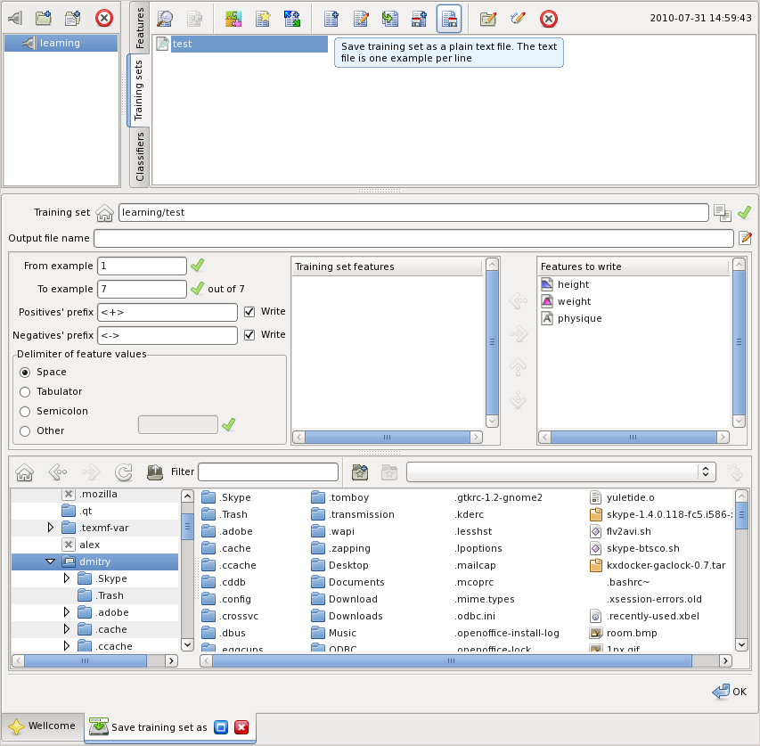
Task: Click the folder-with-plus icon in the project toolbar
Action: coord(44,19)
